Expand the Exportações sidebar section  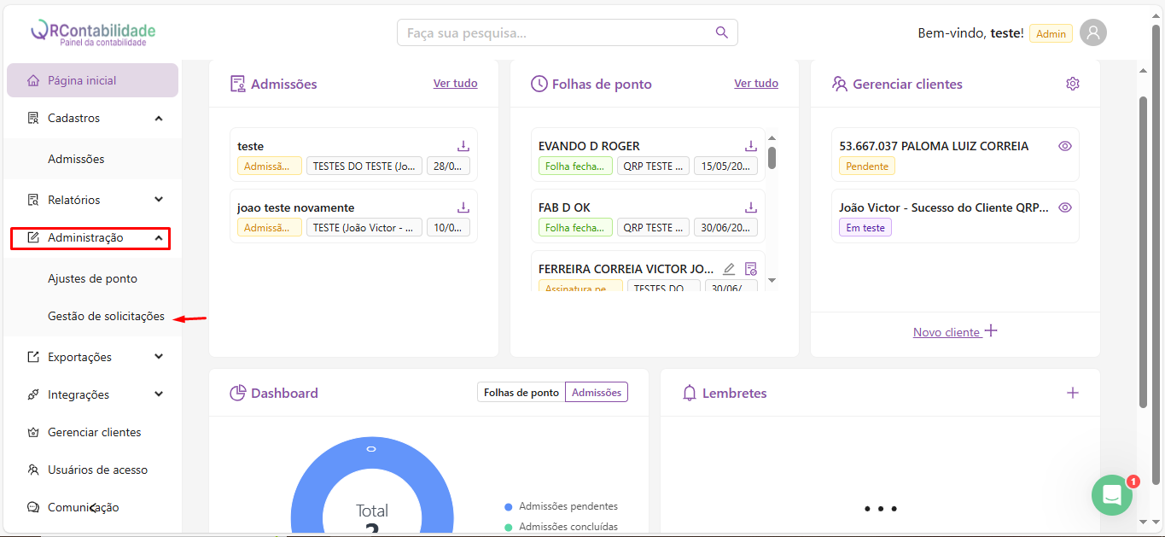tap(159, 357)
